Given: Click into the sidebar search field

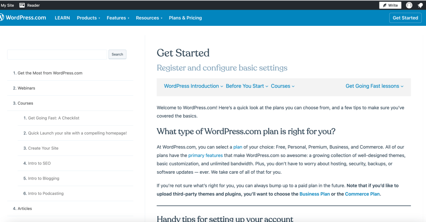Looking at the screenshot, I should (57, 55).
